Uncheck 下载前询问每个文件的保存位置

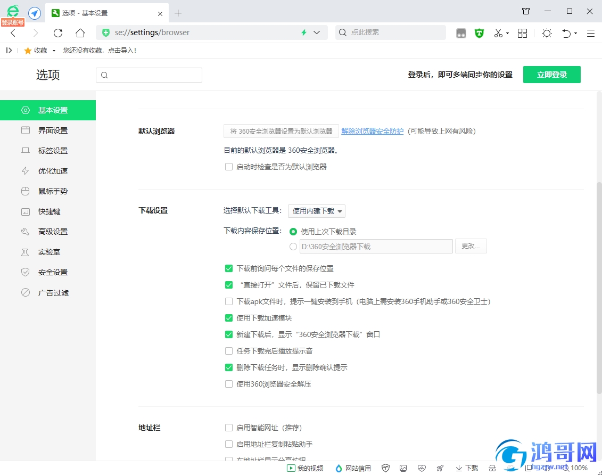click(x=229, y=268)
